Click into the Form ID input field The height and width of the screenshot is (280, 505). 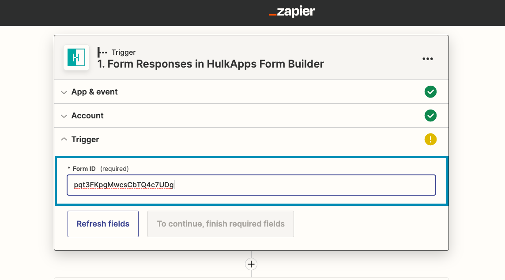click(251, 185)
